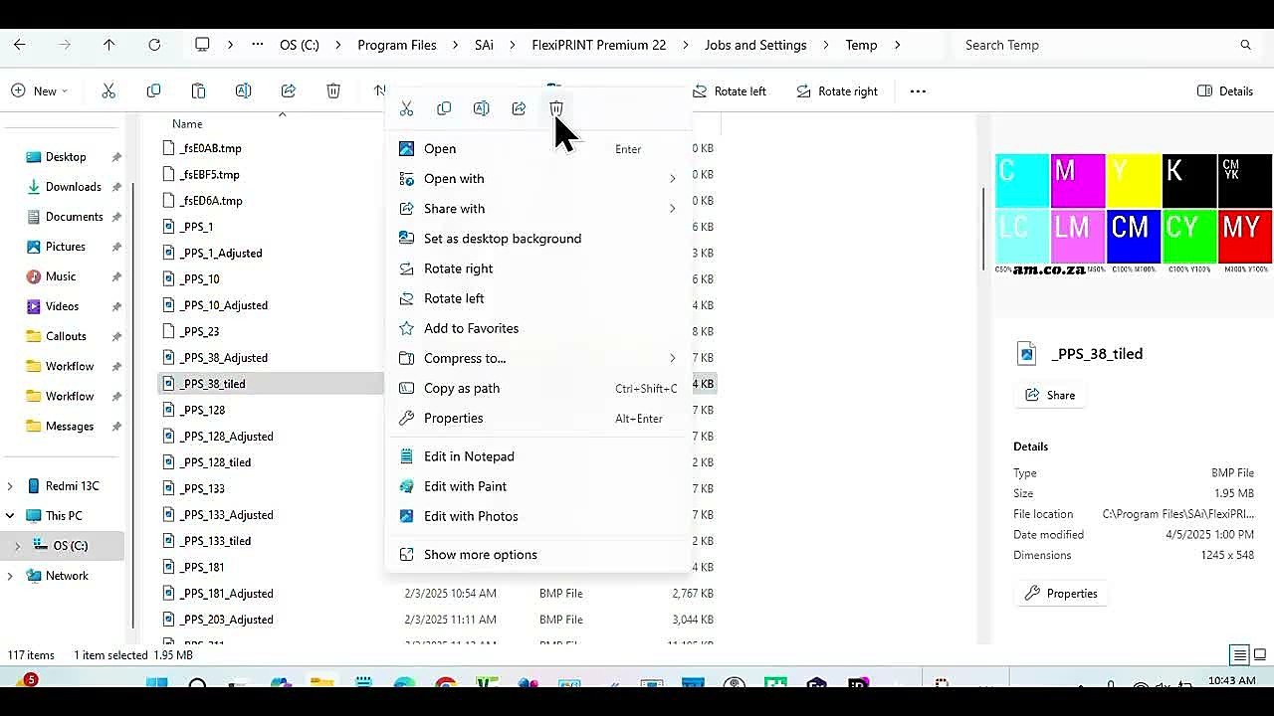Open the See more ellipsis in the toolbar
The width and height of the screenshot is (1274, 716).
pyautogui.click(x=918, y=90)
